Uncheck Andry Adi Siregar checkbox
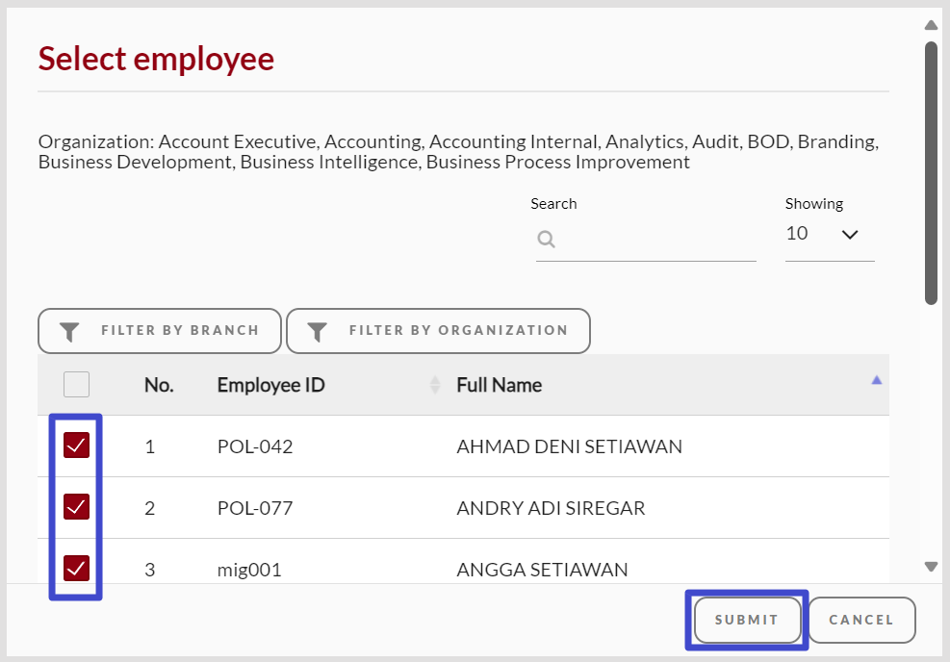The width and height of the screenshot is (950, 662). [76, 507]
